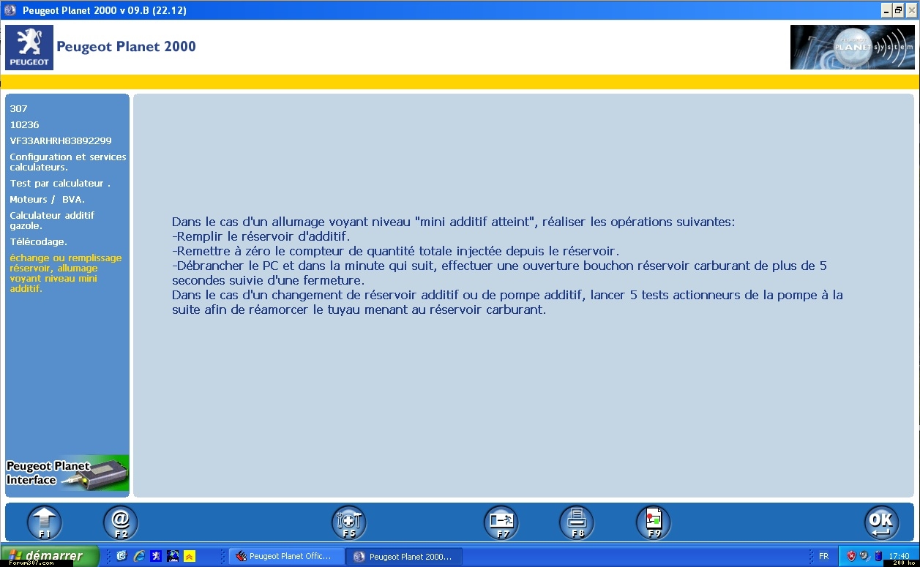Click the title bar application icon
This screenshot has width=920, height=567.
(x=10, y=10)
